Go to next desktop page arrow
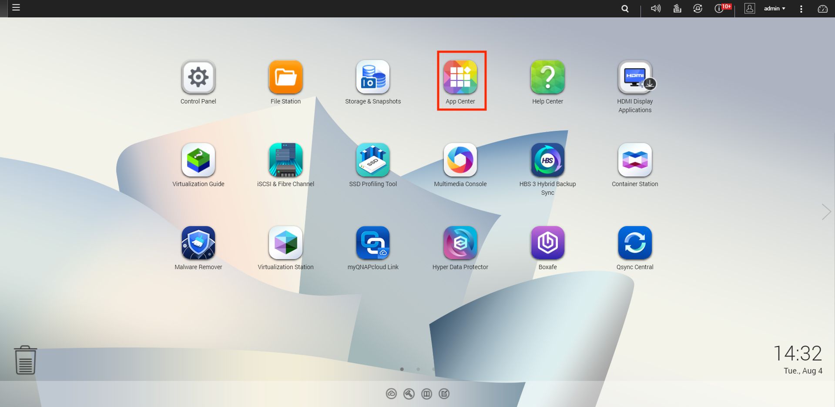This screenshot has height=407, width=835. click(x=826, y=212)
